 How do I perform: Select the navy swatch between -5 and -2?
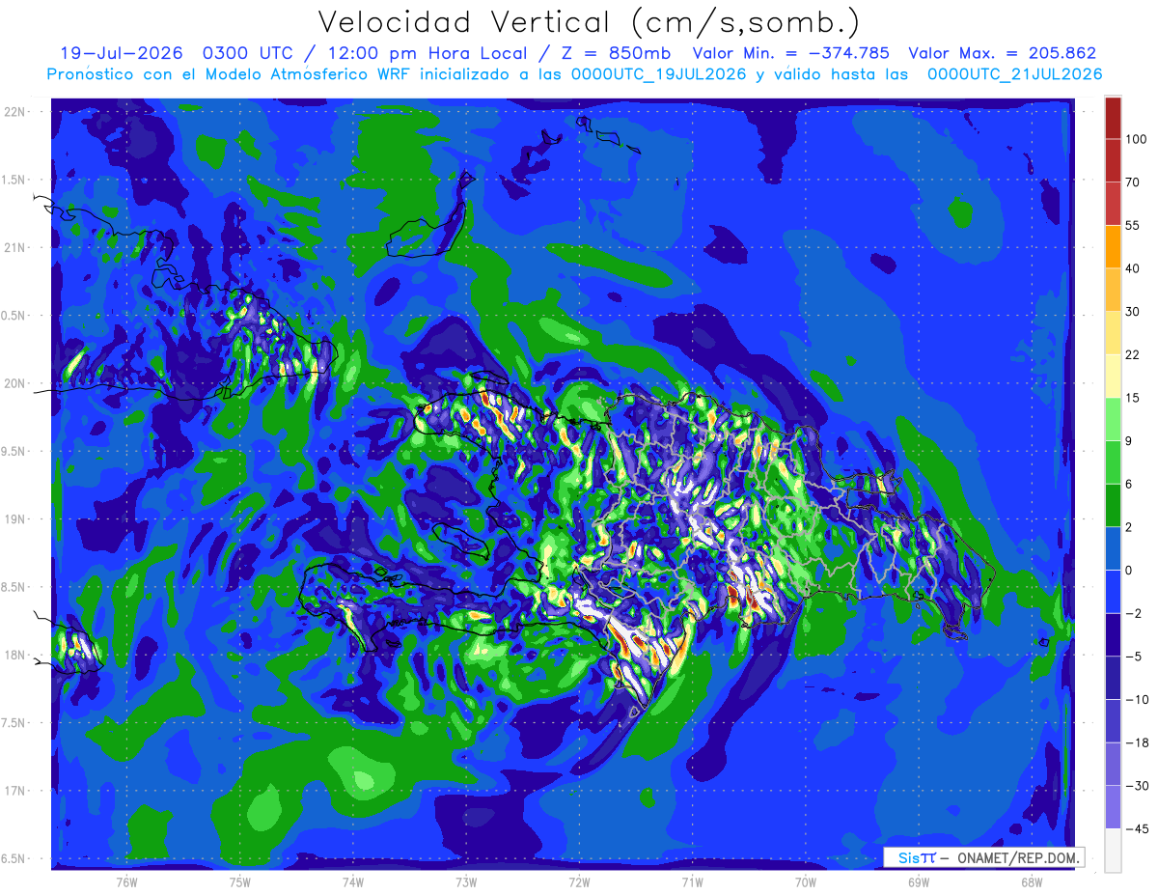click(x=1113, y=633)
